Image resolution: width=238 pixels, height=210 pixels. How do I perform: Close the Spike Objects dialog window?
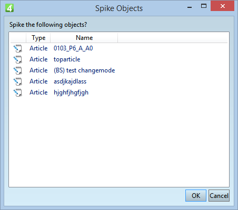click(222, 6)
